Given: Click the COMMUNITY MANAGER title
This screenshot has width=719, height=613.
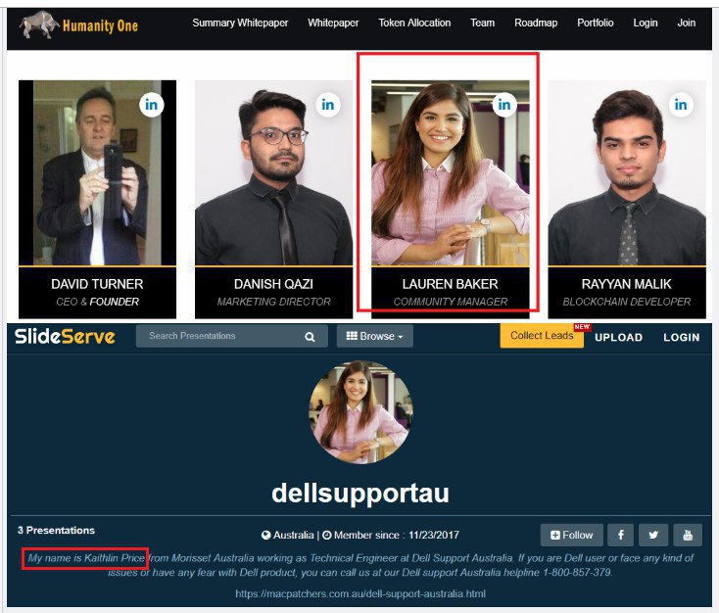Looking at the screenshot, I should [x=451, y=302].
